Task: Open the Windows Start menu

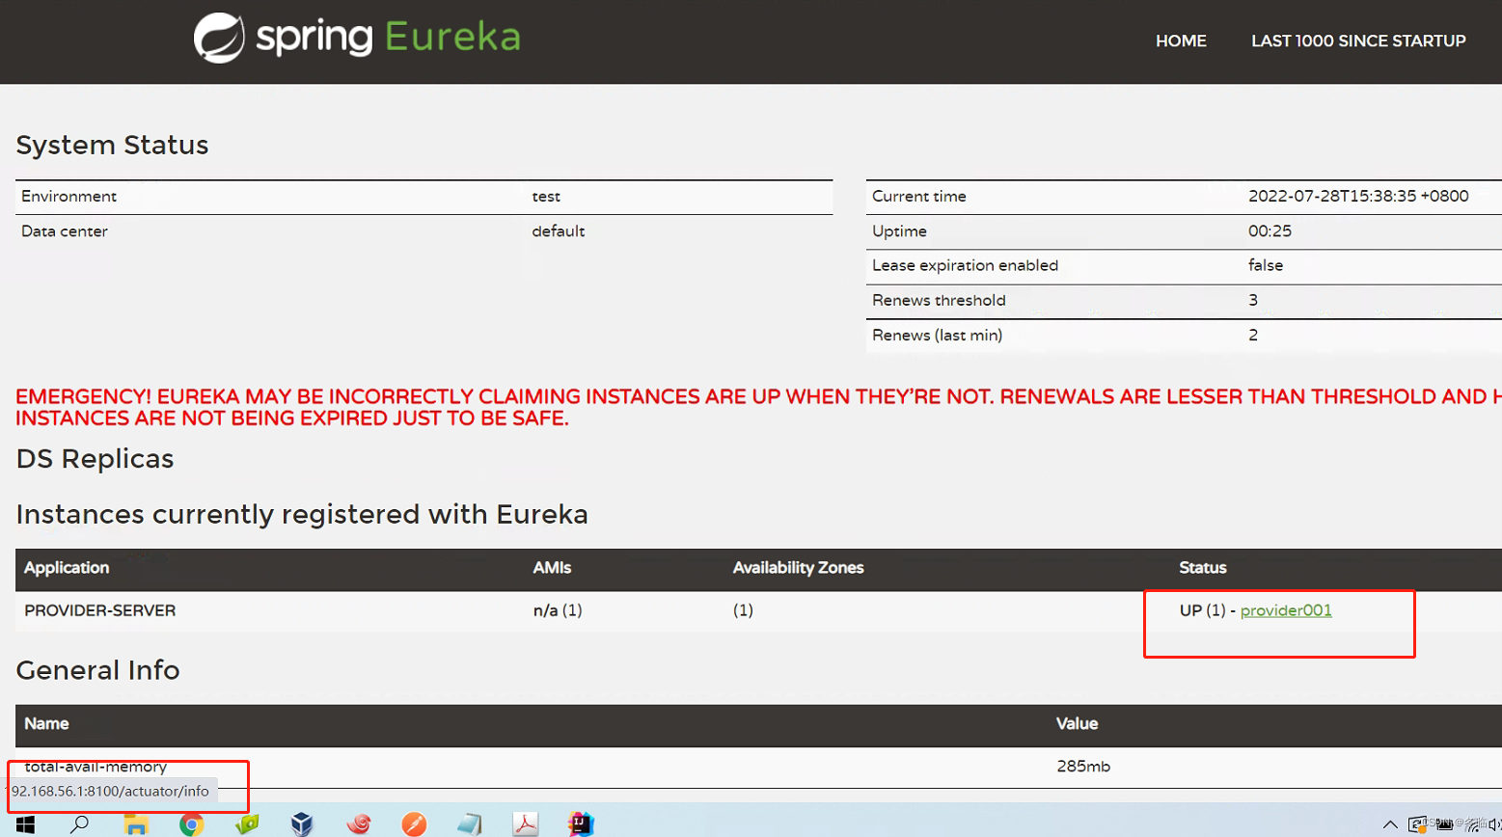Action: click(x=26, y=823)
